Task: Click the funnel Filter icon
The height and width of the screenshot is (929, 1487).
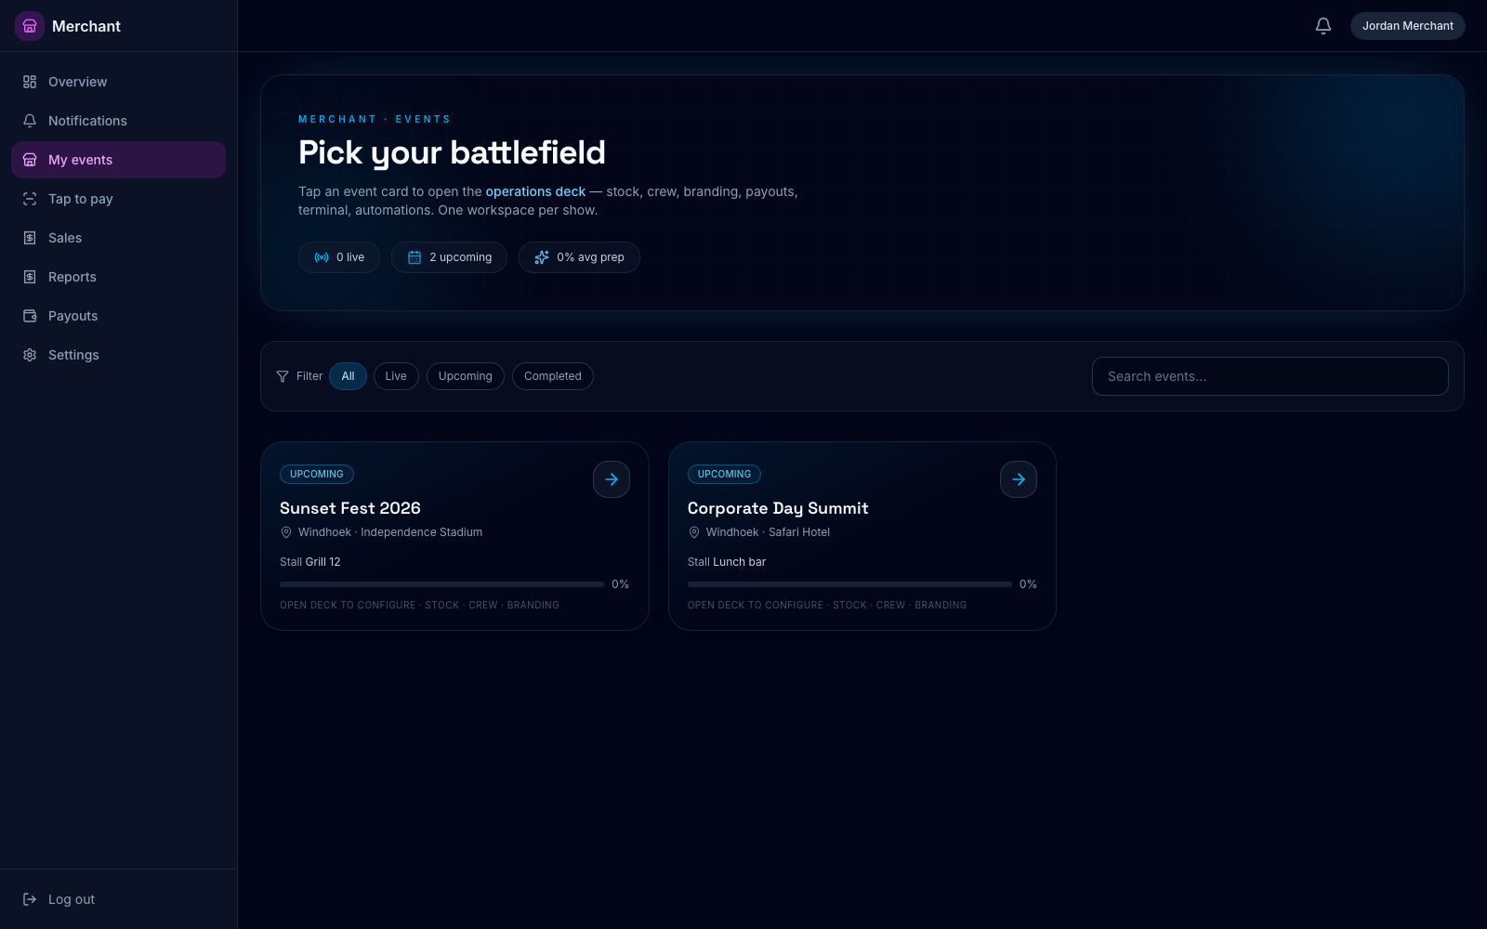Action: 283,376
